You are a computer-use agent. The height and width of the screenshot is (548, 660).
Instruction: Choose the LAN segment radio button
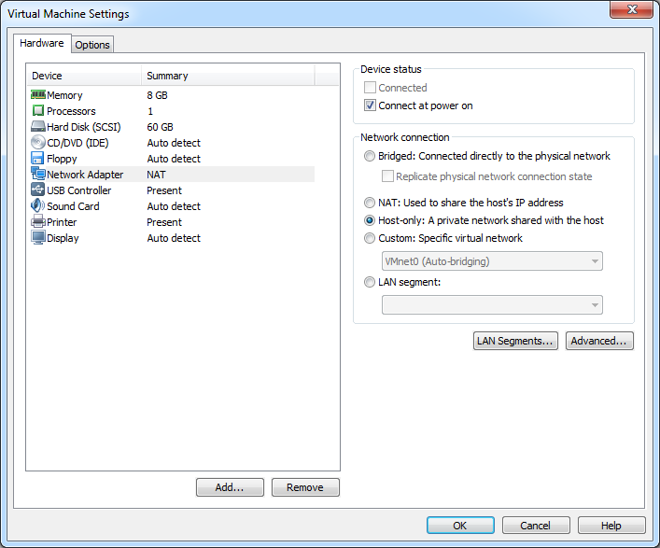pos(371,282)
